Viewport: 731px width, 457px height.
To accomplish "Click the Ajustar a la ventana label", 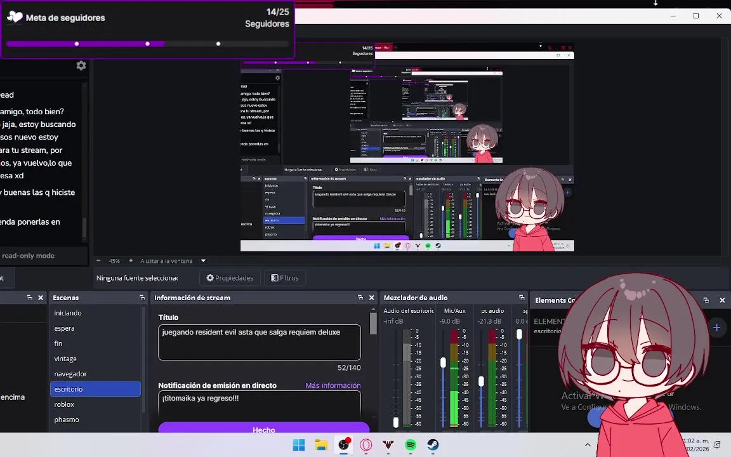I will (x=166, y=261).
